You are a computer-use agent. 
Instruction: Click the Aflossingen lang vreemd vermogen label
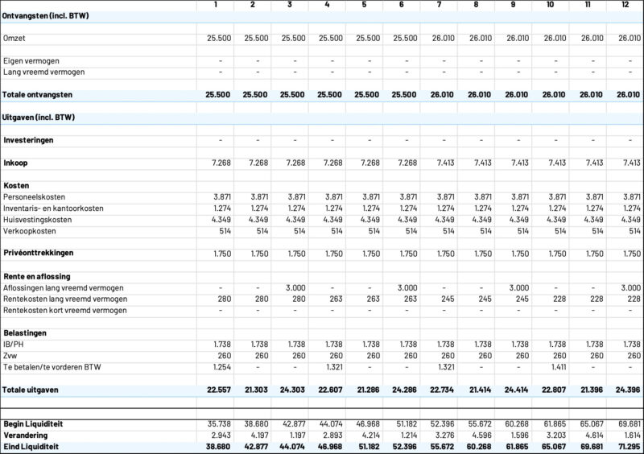(63, 287)
